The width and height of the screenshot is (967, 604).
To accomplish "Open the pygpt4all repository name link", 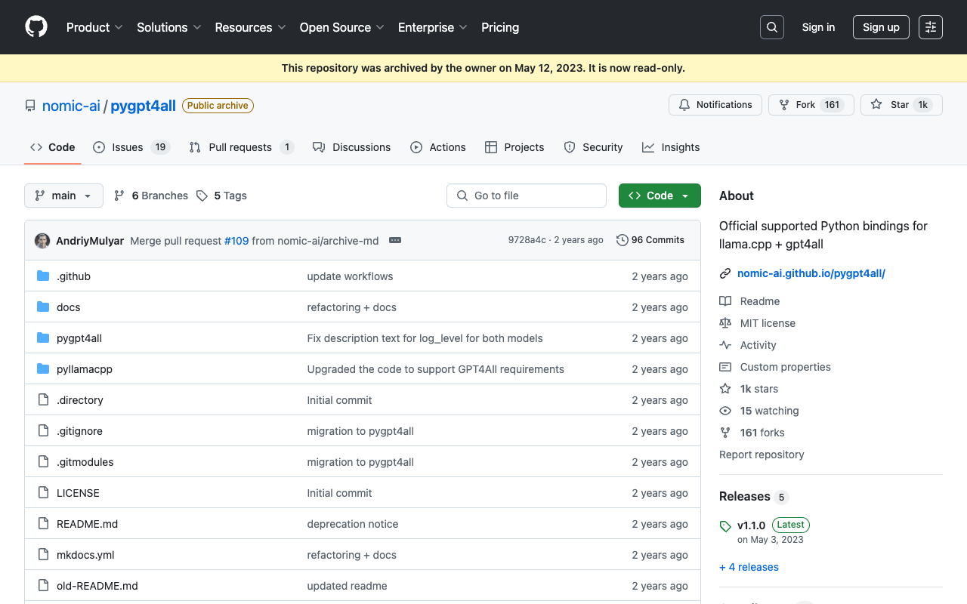I will coord(143,106).
